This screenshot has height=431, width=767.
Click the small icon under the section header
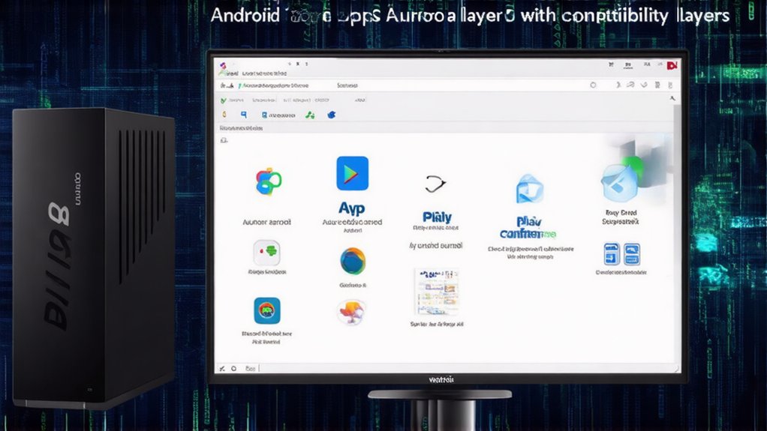point(224,140)
